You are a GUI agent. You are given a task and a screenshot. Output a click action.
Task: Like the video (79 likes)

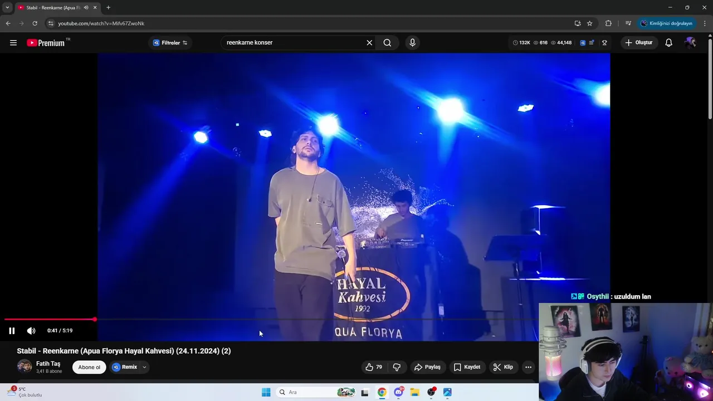(374, 367)
